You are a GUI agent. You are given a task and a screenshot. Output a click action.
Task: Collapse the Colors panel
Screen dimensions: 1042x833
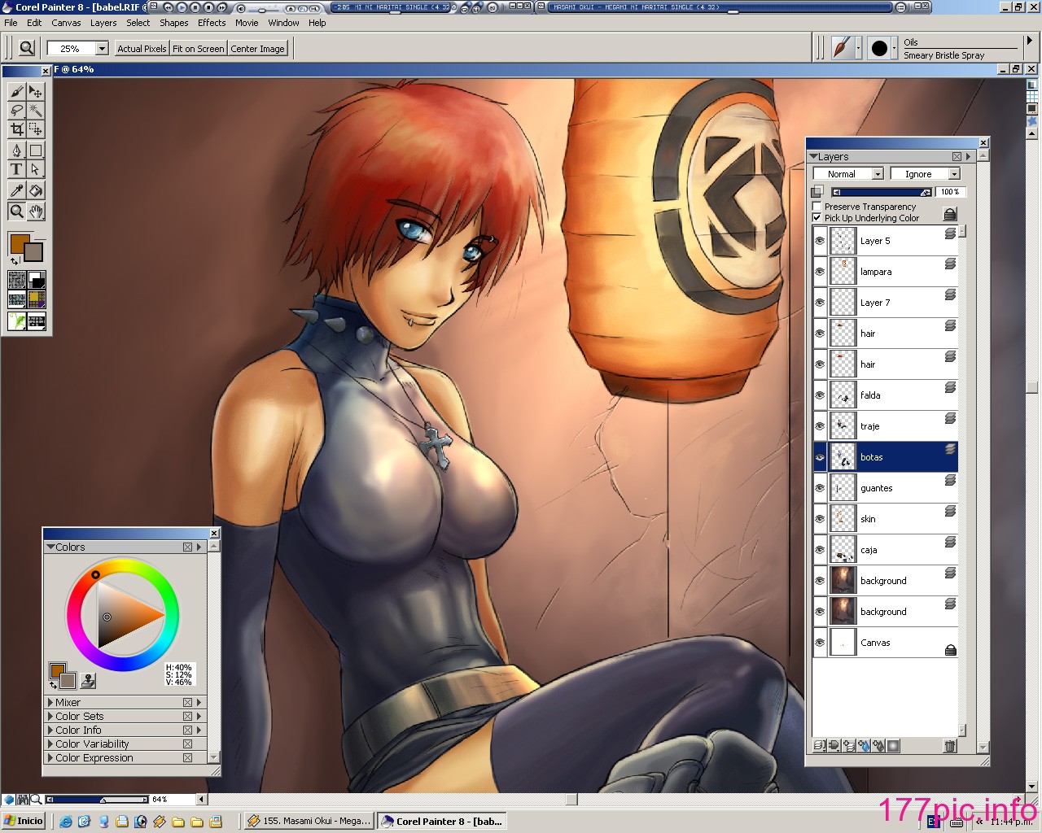(50, 547)
